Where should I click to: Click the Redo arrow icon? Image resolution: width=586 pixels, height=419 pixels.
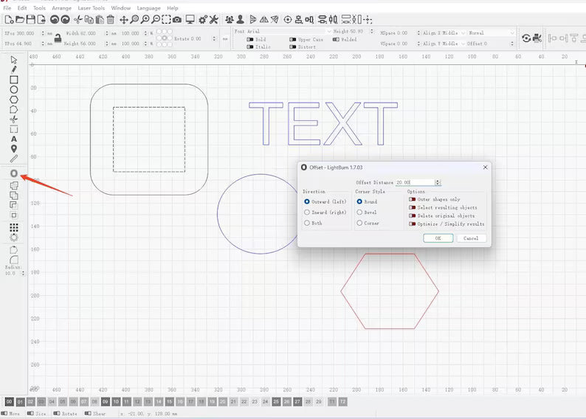coord(65,19)
